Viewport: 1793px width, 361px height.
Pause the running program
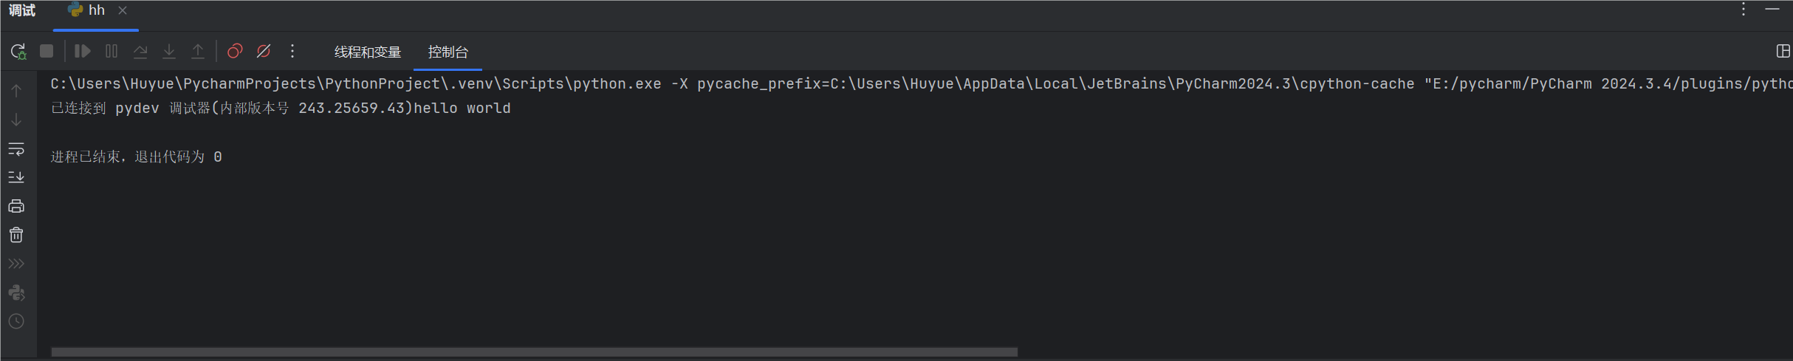click(112, 52)
